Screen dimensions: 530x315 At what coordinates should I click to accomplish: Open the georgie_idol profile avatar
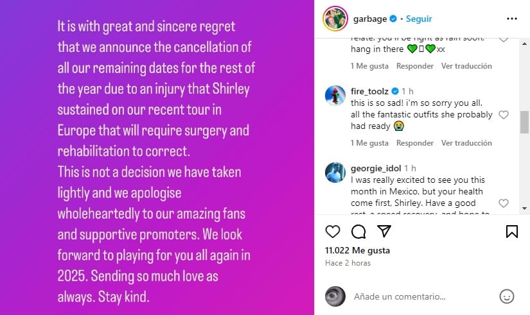pyautogui.click(x=335, y=173)
